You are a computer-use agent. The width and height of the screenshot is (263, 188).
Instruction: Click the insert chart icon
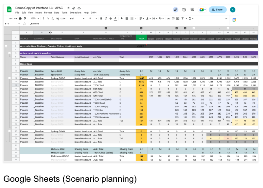178,18
